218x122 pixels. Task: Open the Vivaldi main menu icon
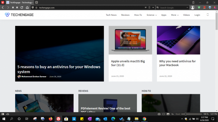point(3,2)
